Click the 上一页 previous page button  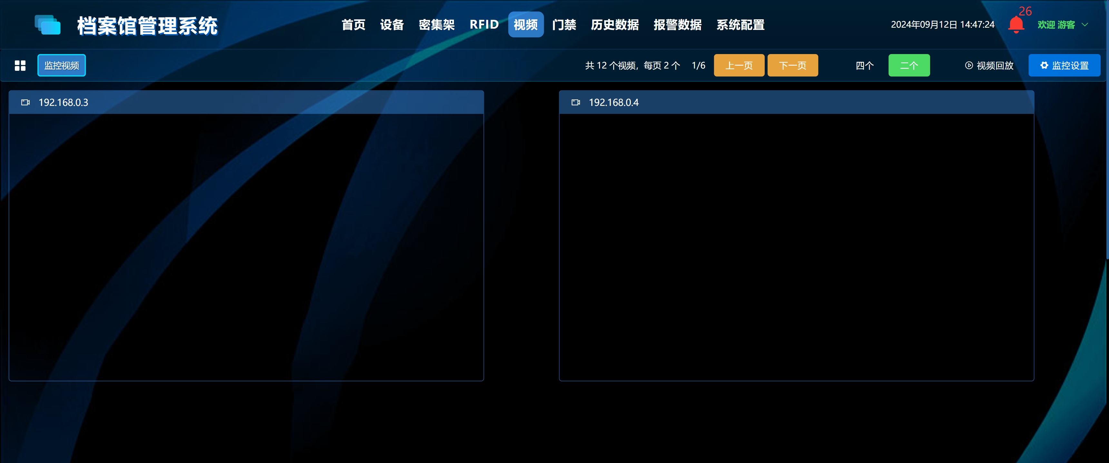click(x=739, y=66)
